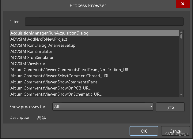Choose Altium.CommentsViewer:SelectCommentThread_URL

point(94,76)
